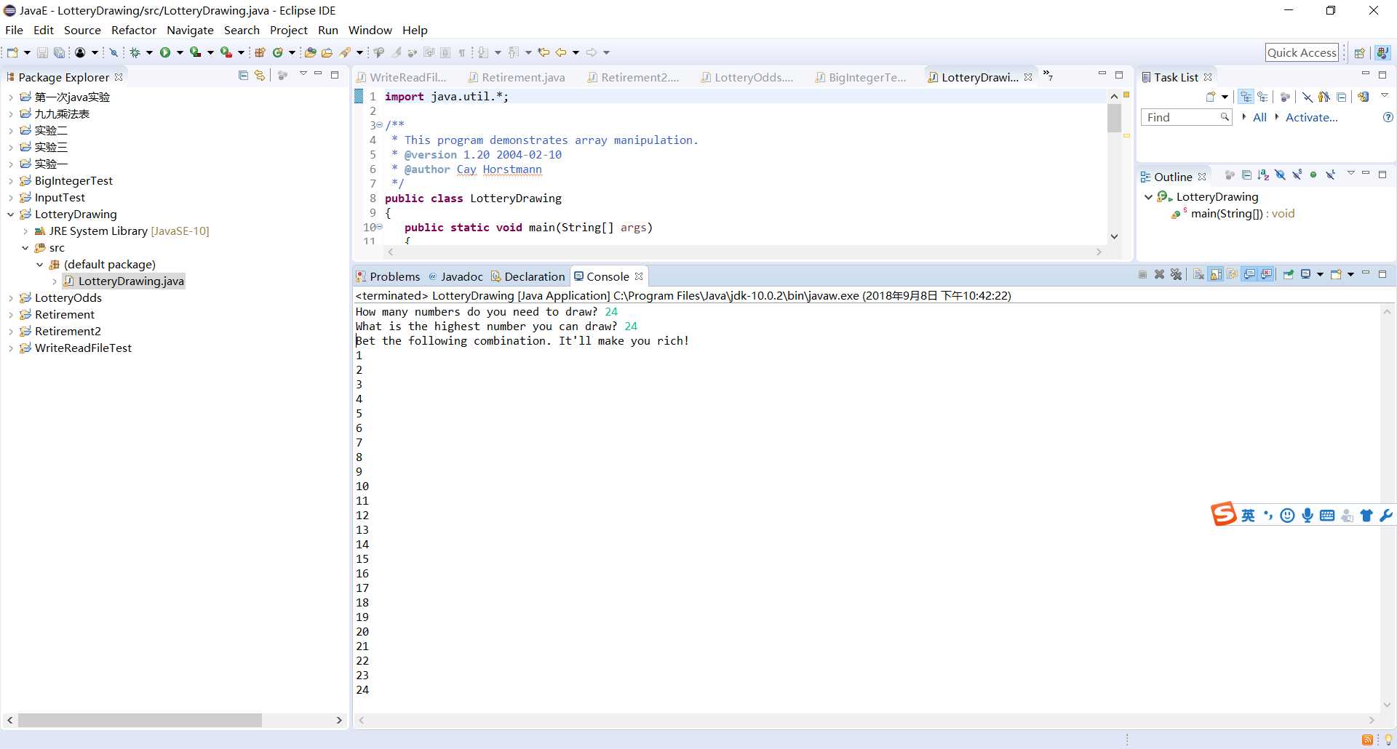Click the Save All icon in the toolbar
This screenshot has width=1397, height=749.
(x=60, y=52)
